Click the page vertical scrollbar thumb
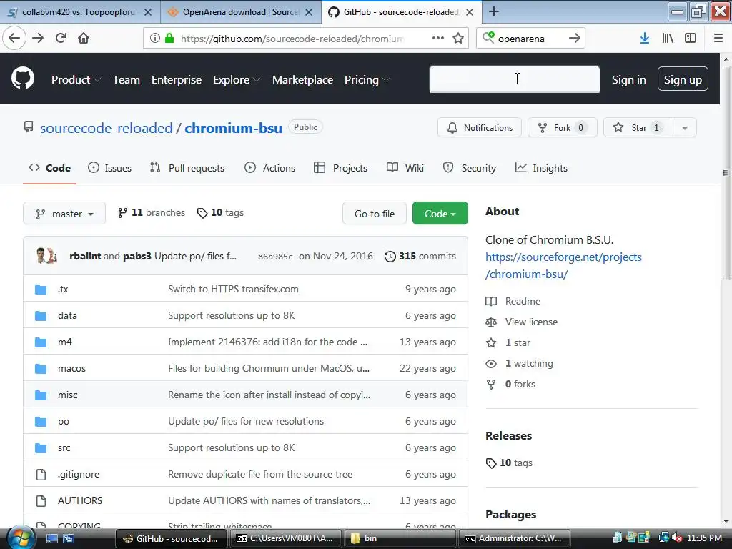The height and width of the screenshot is (549, 732). tap(726, 173)
